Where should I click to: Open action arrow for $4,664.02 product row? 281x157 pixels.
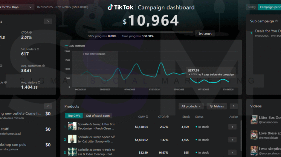tap(232, 140)
